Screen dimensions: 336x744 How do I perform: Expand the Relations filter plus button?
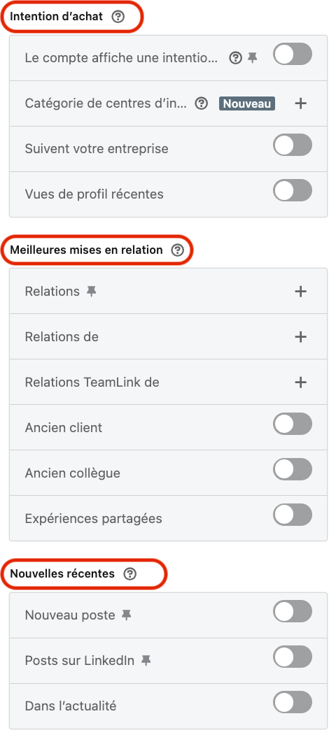pos(300,292)
